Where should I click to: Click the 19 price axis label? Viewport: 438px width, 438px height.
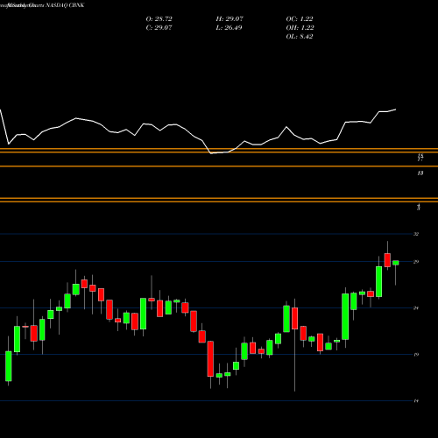416,355
